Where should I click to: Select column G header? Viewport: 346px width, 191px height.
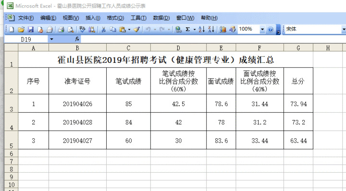coord(298,48)
